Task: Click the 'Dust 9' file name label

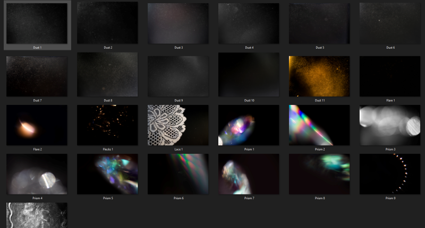Action: coord(178,100)
